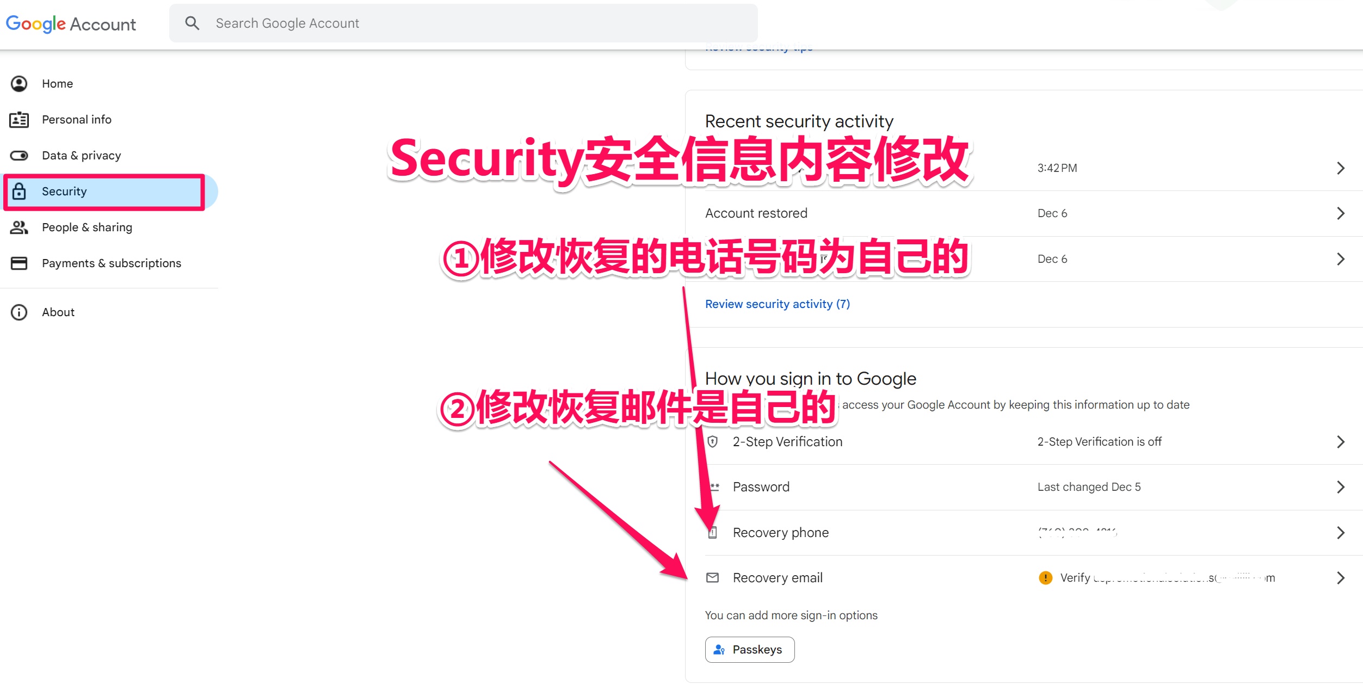The image size is (1363, 684).
Task: Click the Home profile icon
Action: pos(19,84)
